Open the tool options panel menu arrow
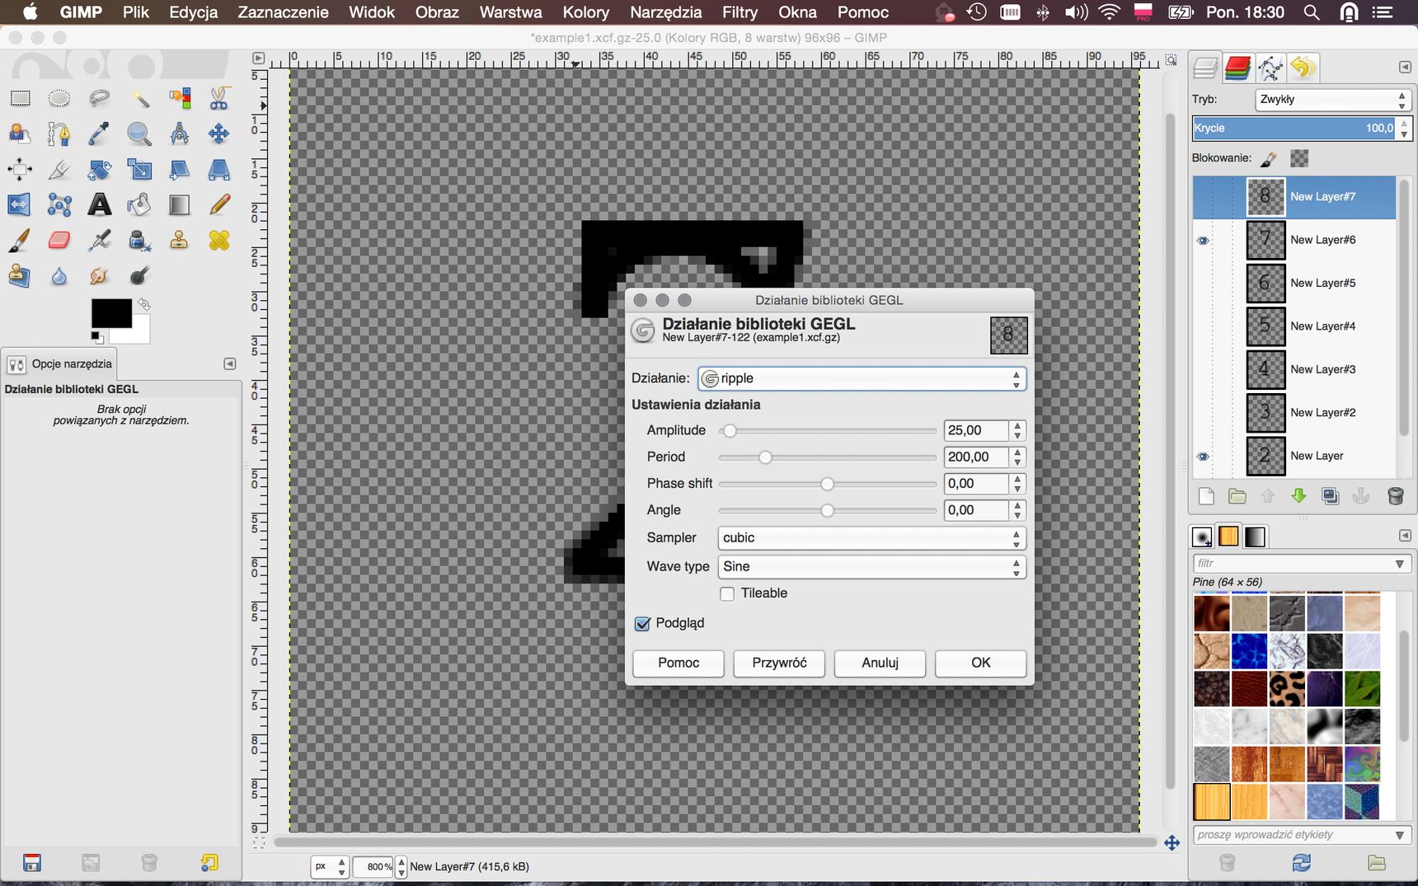 coord(229,363)
